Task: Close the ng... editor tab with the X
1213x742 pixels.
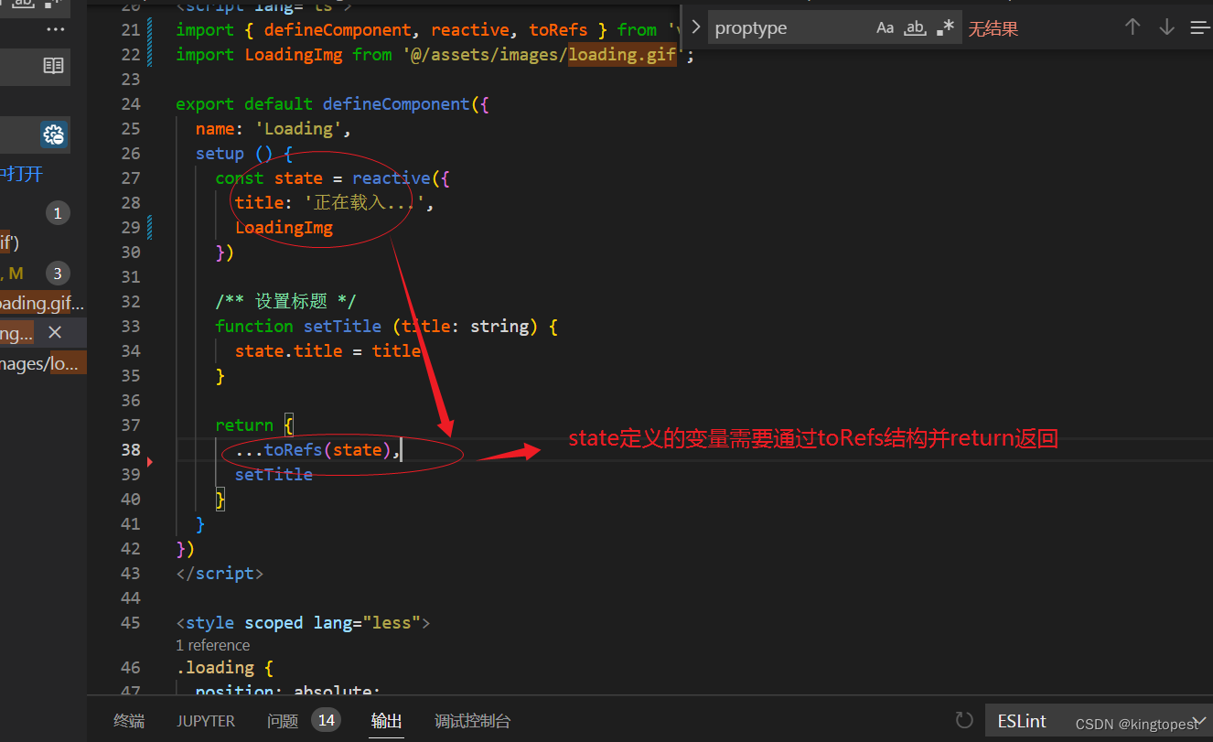Action: point(55,332)
